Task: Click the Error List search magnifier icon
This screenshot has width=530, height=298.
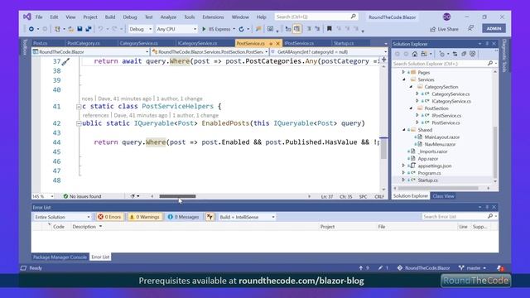Action: [490, 216]
